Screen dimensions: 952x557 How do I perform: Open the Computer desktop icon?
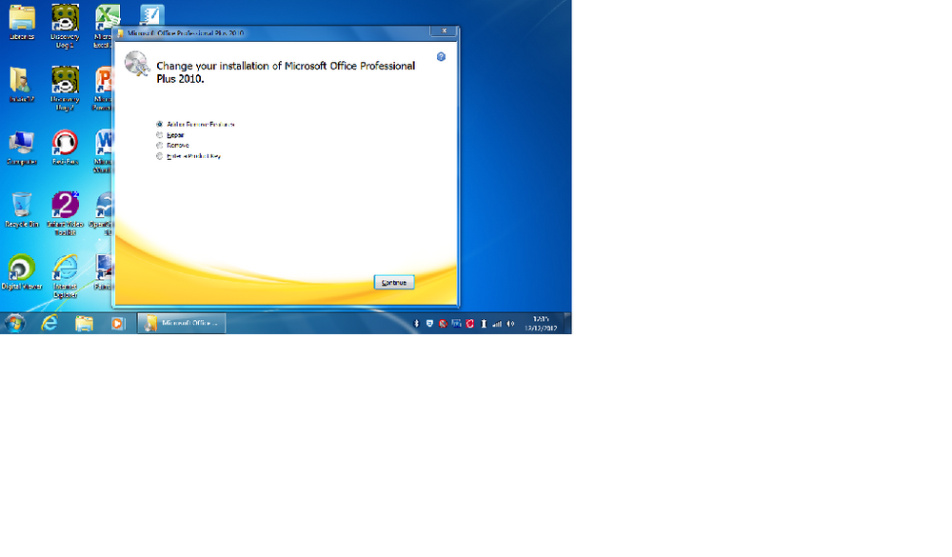pos(22,148)
